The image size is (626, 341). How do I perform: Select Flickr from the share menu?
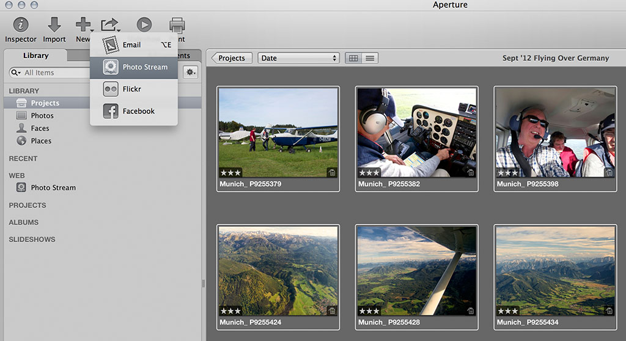coord(133,89)
